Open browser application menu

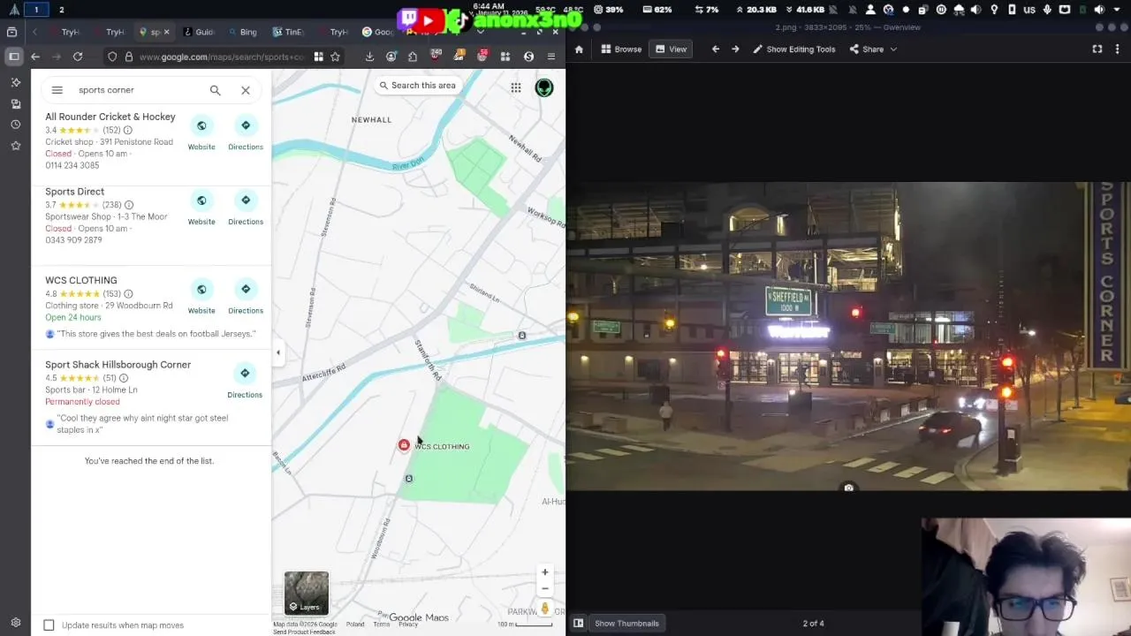551,57
